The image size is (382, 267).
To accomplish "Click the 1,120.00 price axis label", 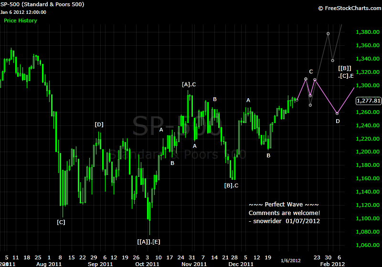I will 368,205.
